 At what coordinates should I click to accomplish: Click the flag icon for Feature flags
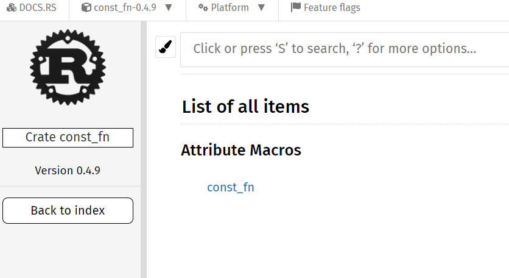(x=296, y=7)
